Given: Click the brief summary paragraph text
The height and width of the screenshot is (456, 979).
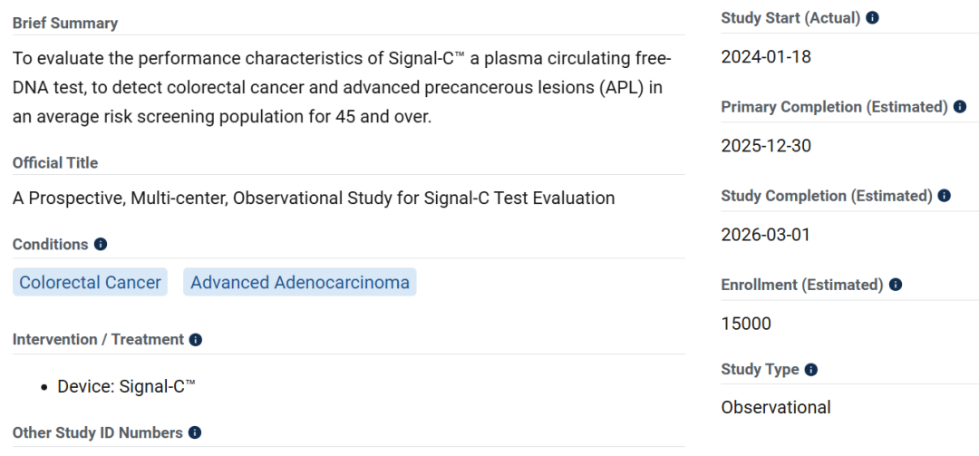Looking at the screenshot, I should point(341,88).
